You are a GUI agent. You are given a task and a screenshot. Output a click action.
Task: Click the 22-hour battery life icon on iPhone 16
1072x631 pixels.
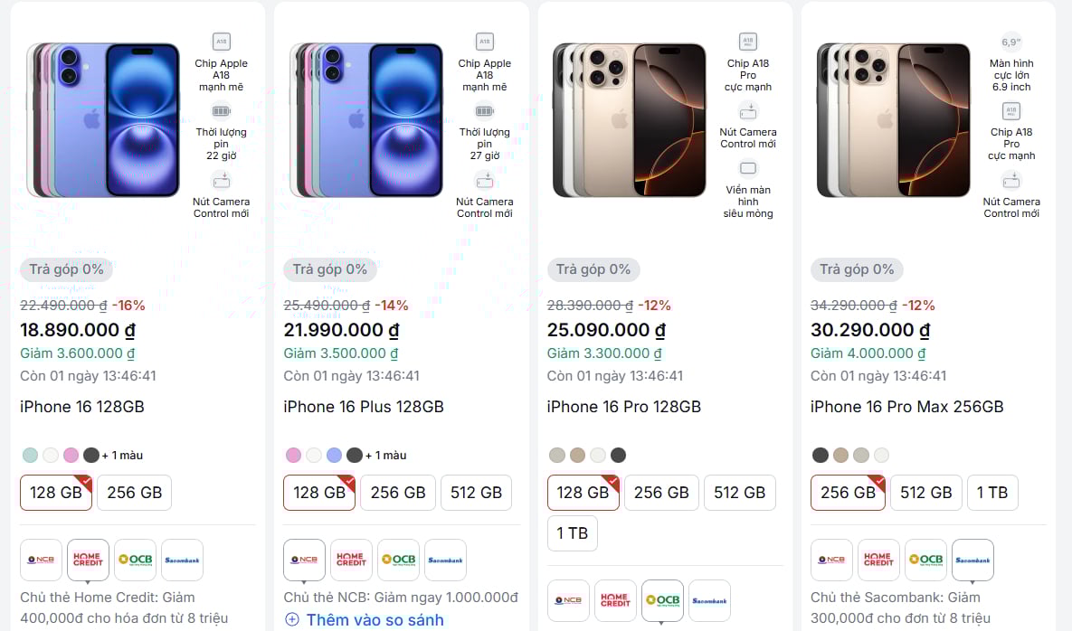pos(221,110)
